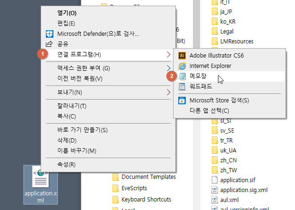Expand the 보내기(N) submenu arrow
295x210 pixels.
(x=169, y=92)
